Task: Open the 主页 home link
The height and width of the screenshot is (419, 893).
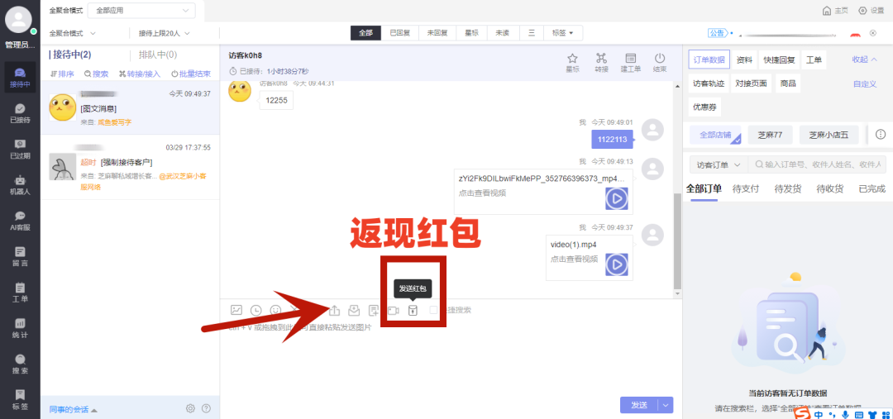Action: pos(836,10)
